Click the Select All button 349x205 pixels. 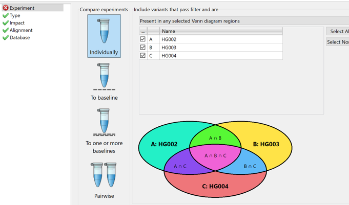(338, 31)
